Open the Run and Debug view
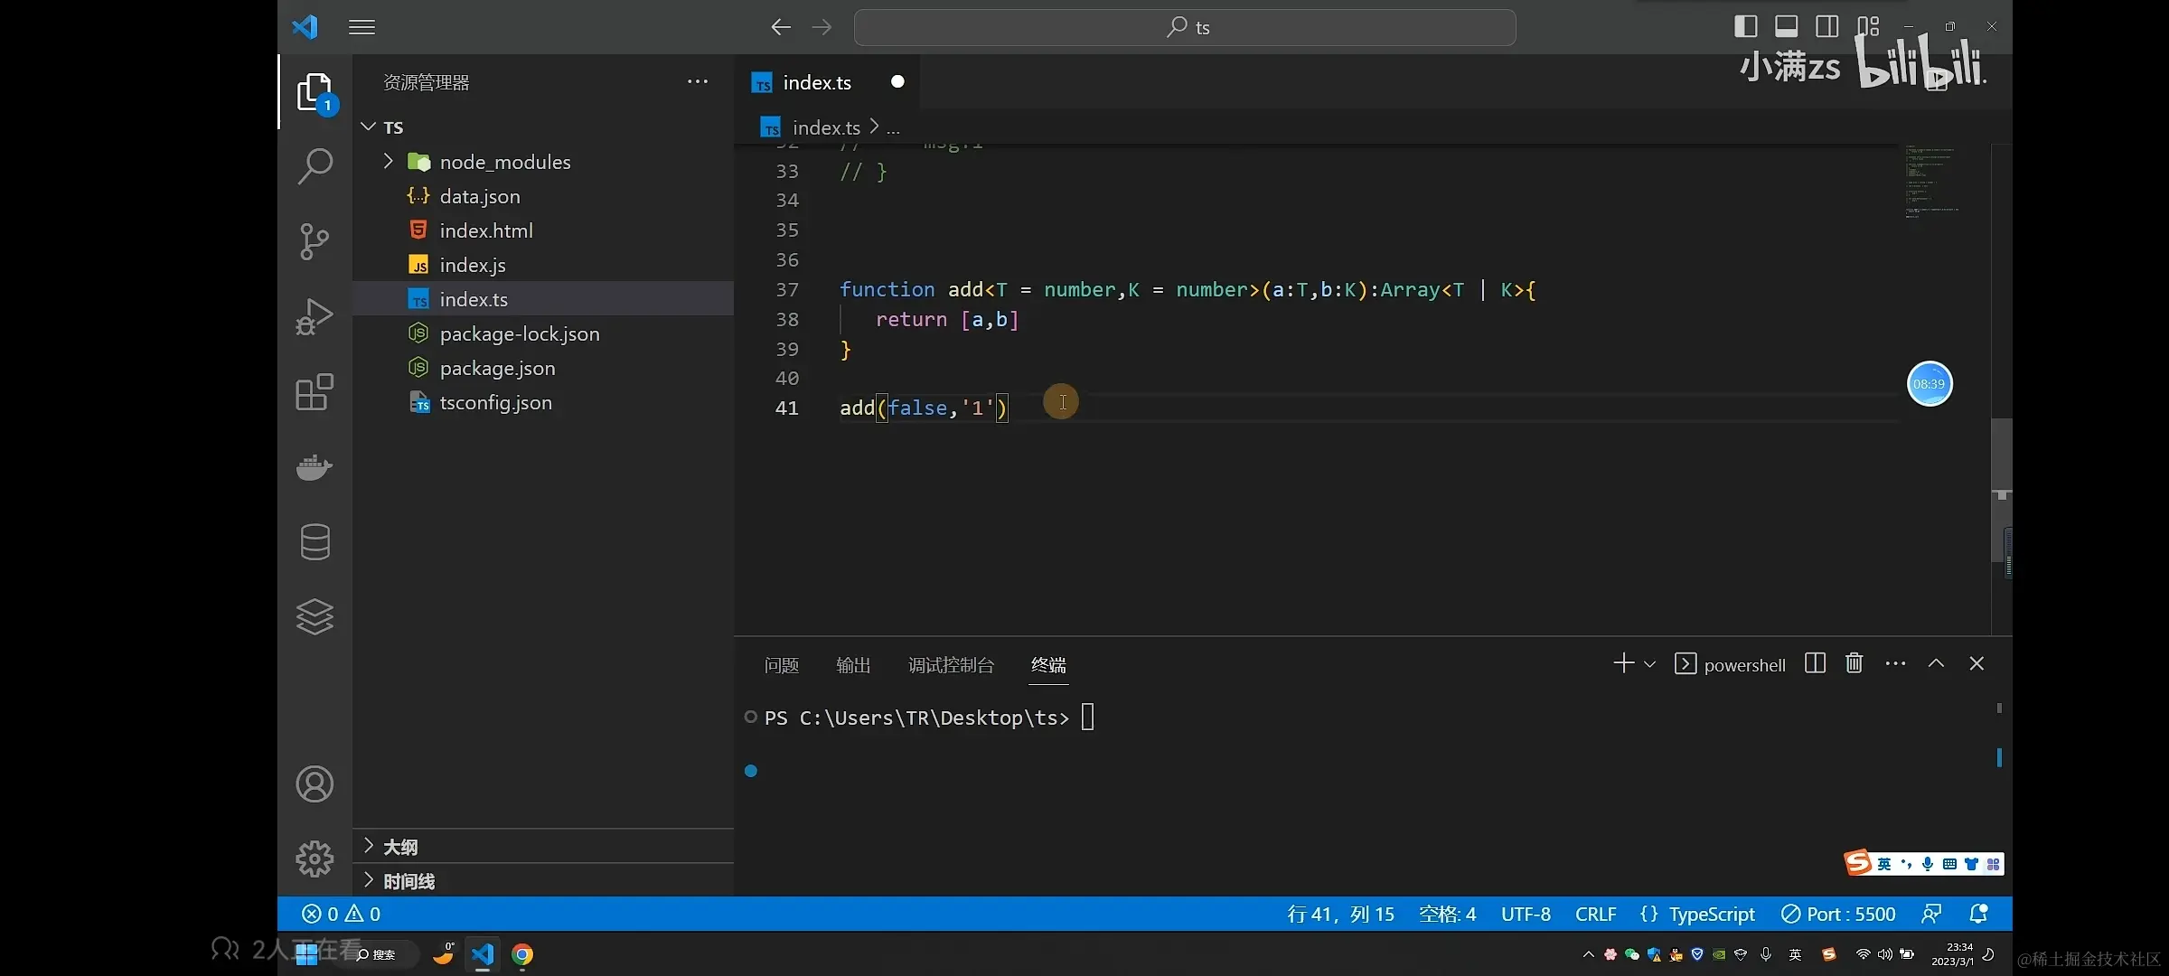The image size is (2169, 976). click(x=315, y=316)
